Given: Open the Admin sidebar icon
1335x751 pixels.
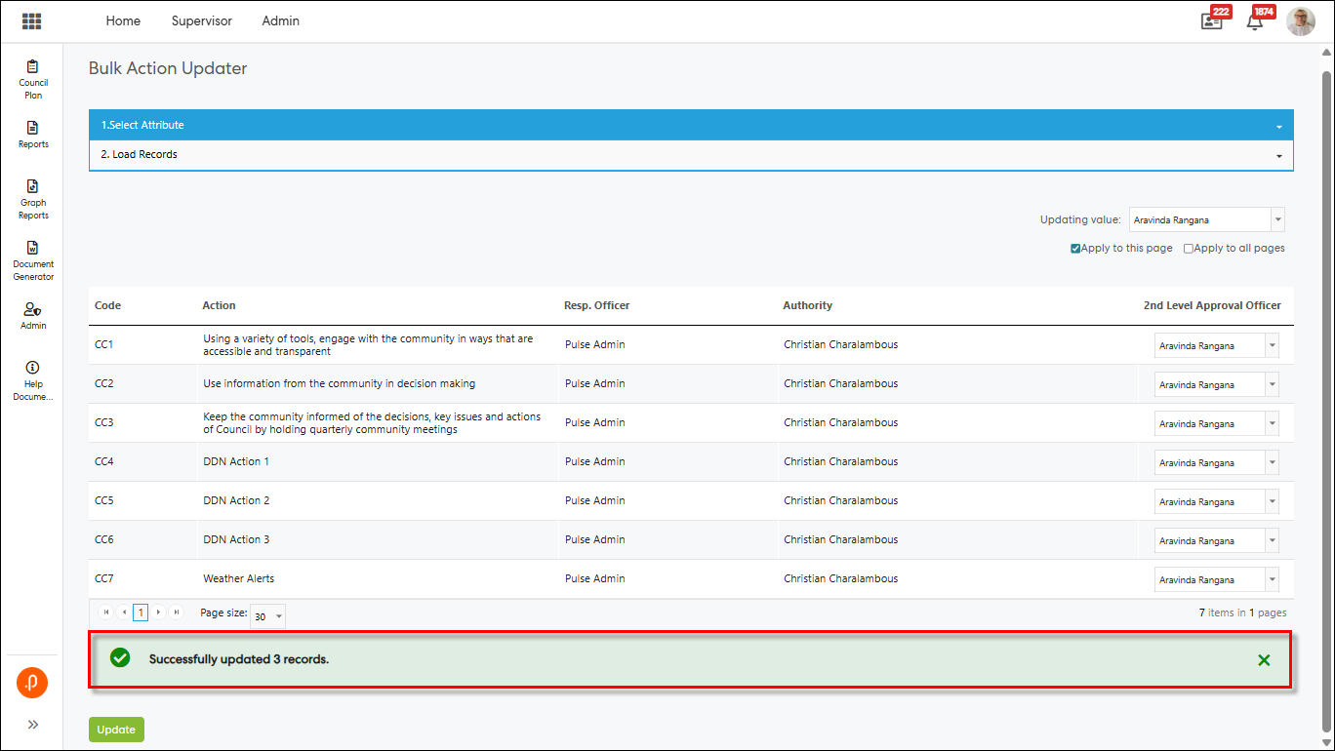Looking at the screenshot, I should [33, 315].
